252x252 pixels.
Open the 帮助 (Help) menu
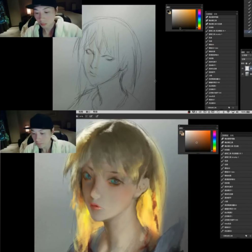(95, 112)
